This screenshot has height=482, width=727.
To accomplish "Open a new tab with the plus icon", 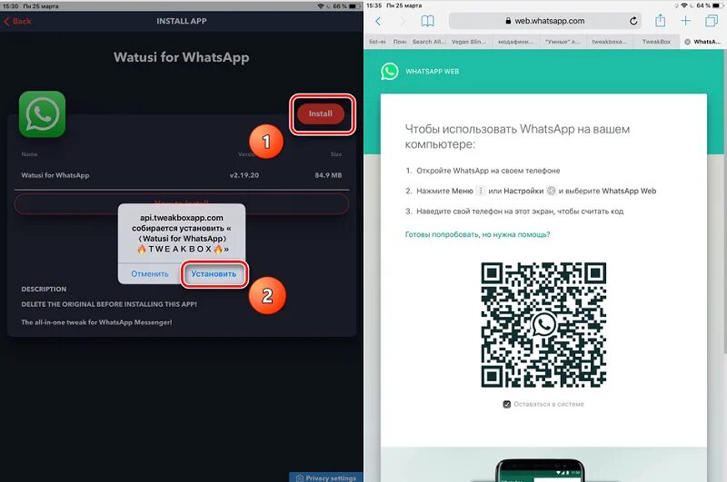I will [x=685, y=21].
